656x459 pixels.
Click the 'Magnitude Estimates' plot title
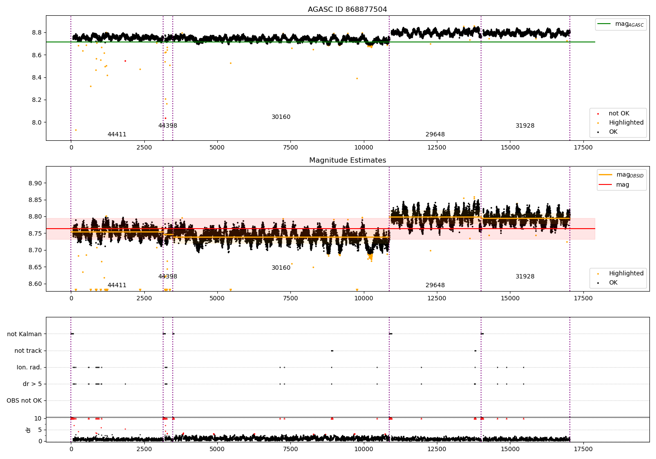347,160
